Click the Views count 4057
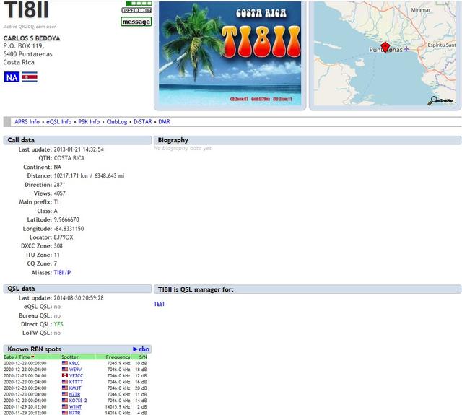This screenshot has width=462, height=415. [59, 193]
